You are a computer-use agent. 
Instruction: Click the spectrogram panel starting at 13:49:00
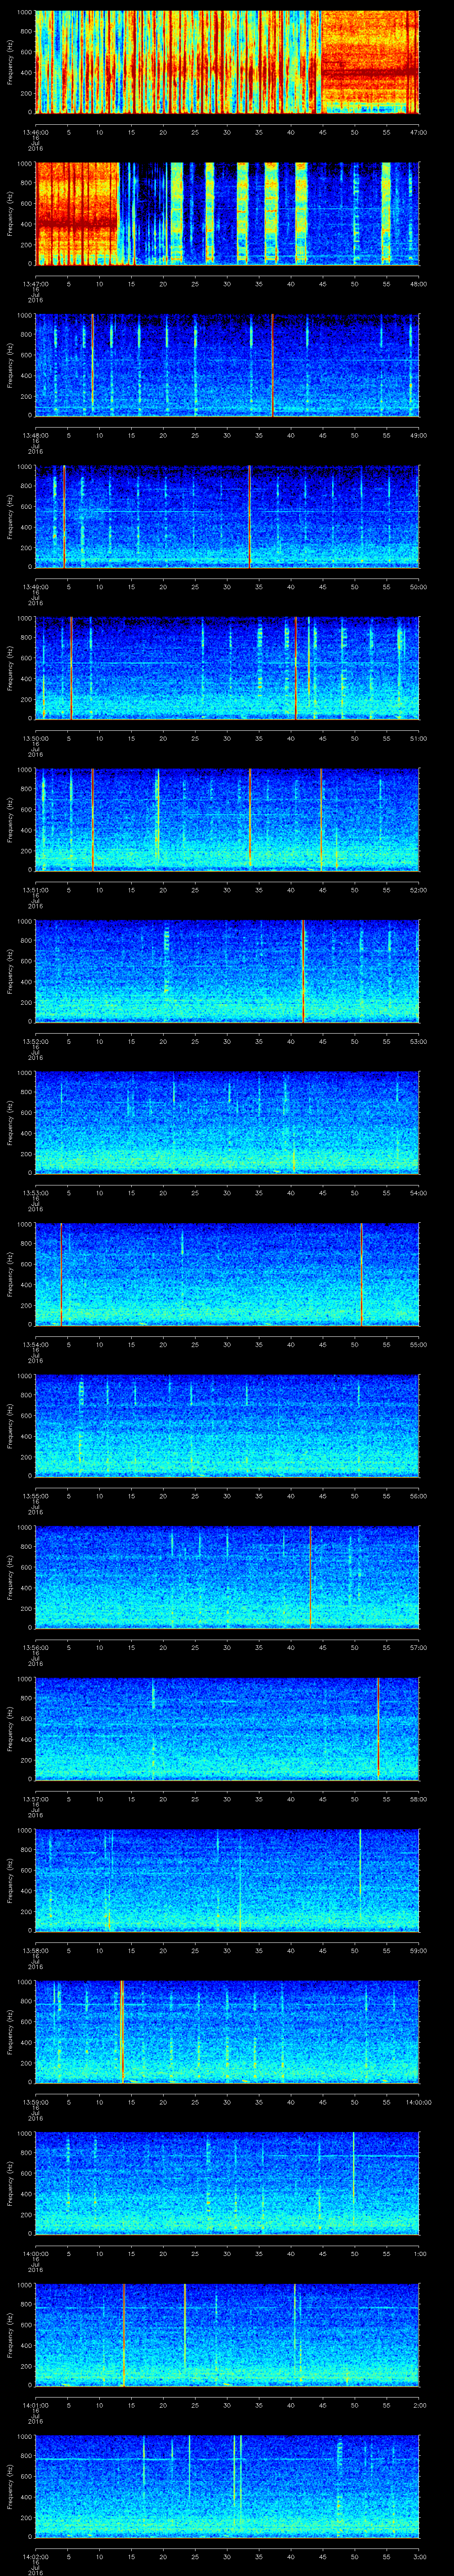tap(227, 516)
